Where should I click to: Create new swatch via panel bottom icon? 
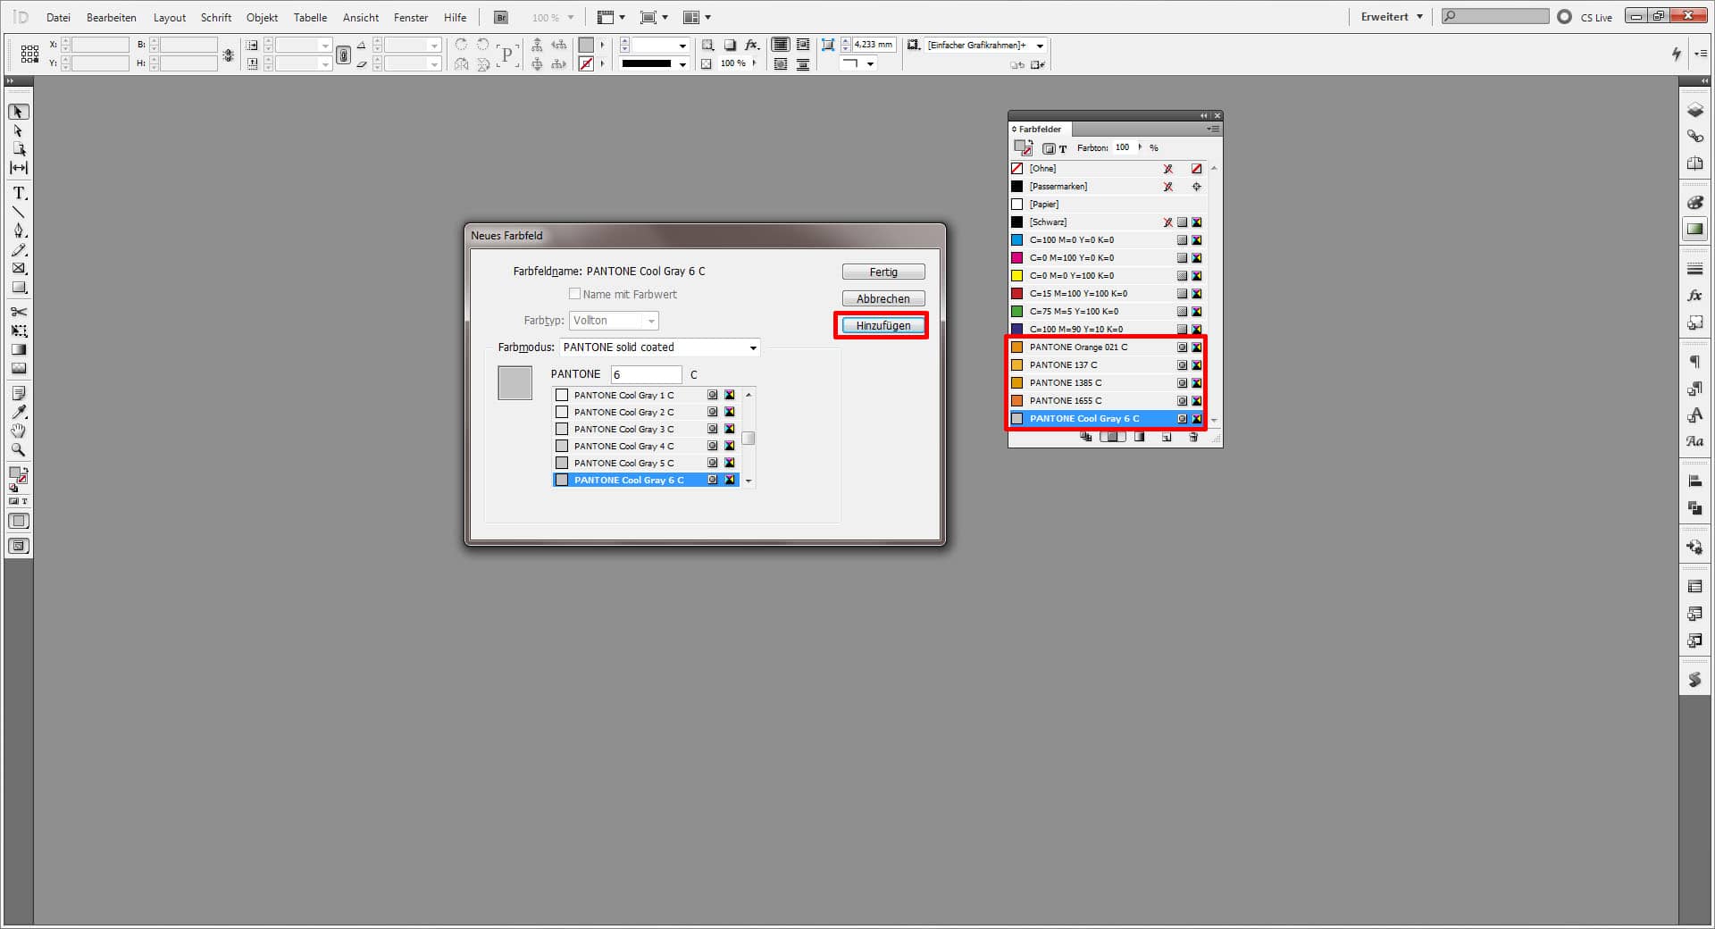1167,438
